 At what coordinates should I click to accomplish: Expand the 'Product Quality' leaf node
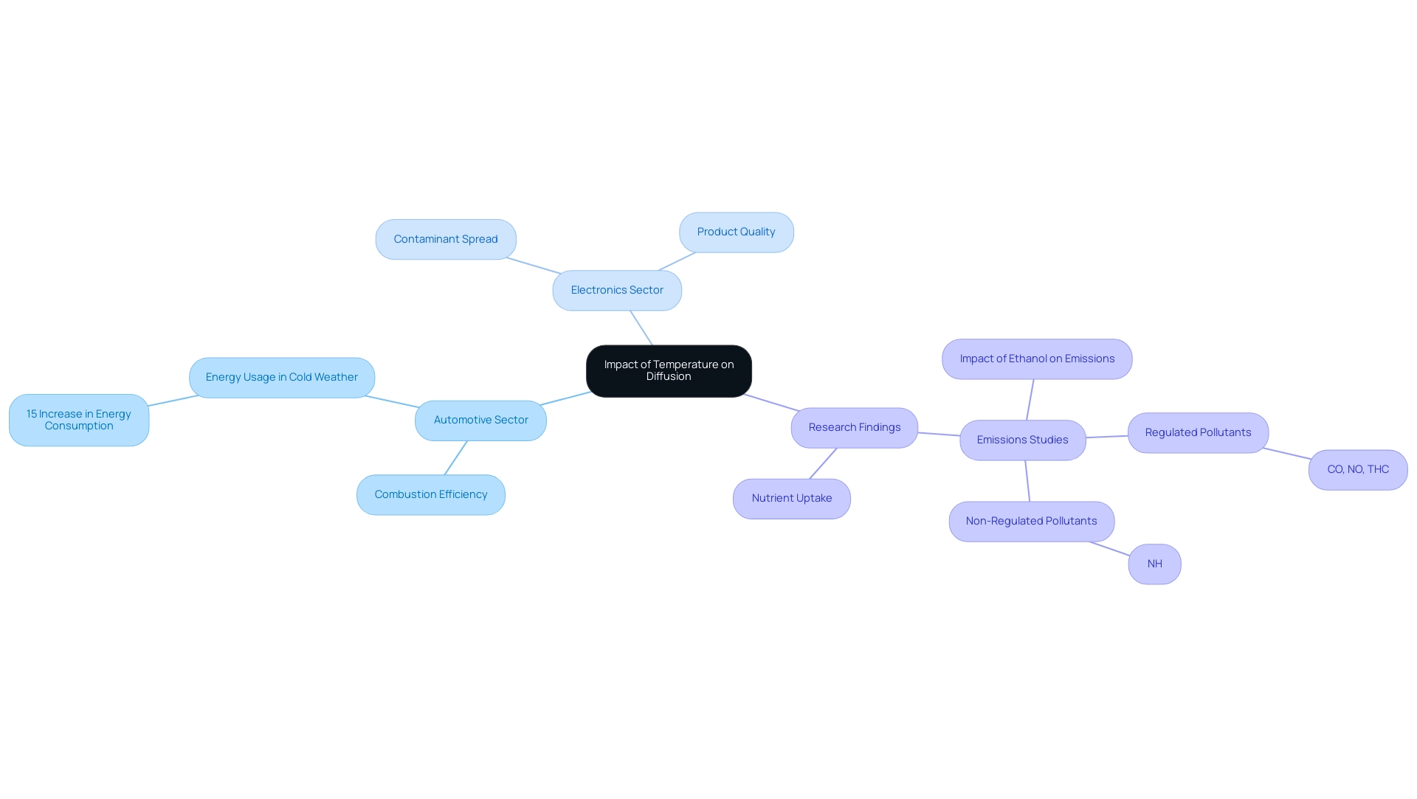click(x=736, y=232)
